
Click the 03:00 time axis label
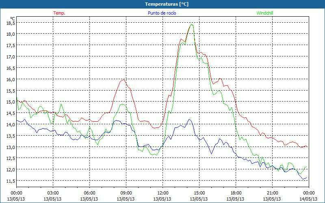(53, 193)
